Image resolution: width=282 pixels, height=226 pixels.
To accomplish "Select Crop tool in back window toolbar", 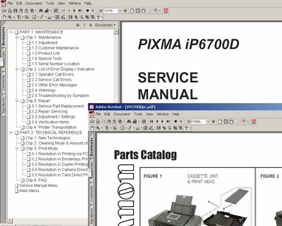I will [87, 17].
